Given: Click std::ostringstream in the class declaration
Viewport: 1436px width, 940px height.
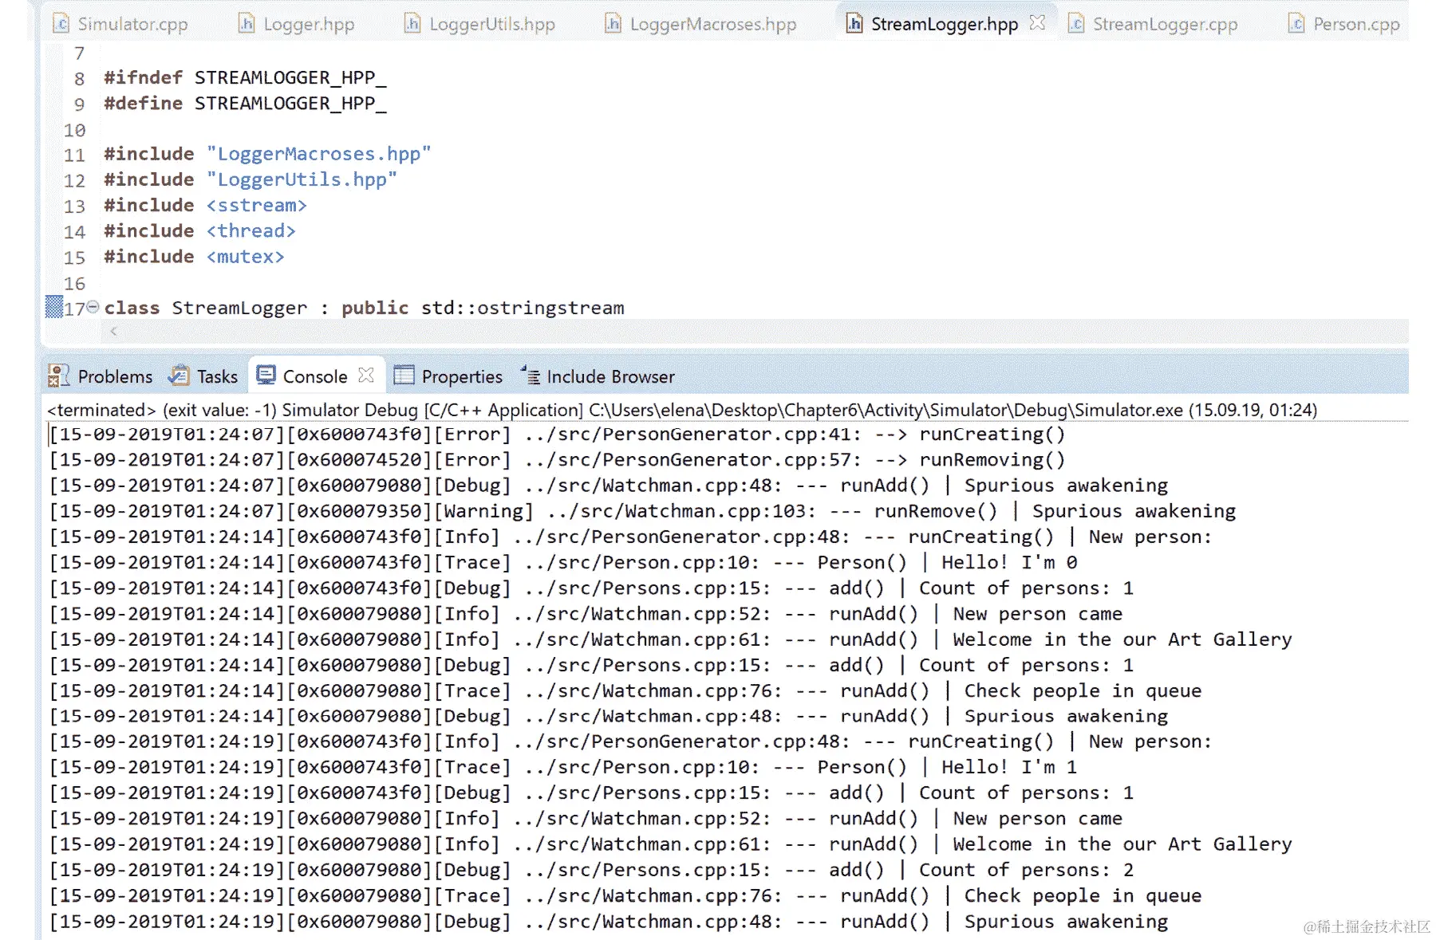Looking at the screenshot, I should tap(523, 308).
